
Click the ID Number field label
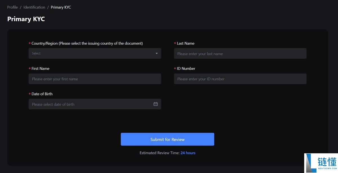pyautogui.click(x=186, y=69)
